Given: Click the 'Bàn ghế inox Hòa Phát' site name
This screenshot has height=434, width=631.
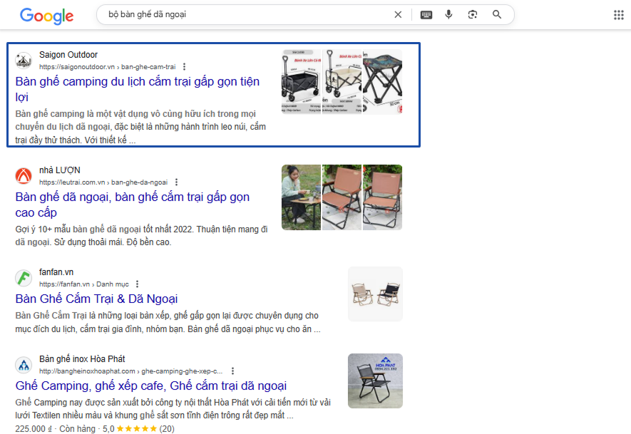Looking at the screenshot, I should pos(82,359).
